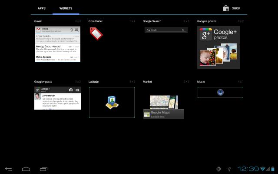Select the Latitude map icon widget

pyautogui.click(x=112, y=102)
